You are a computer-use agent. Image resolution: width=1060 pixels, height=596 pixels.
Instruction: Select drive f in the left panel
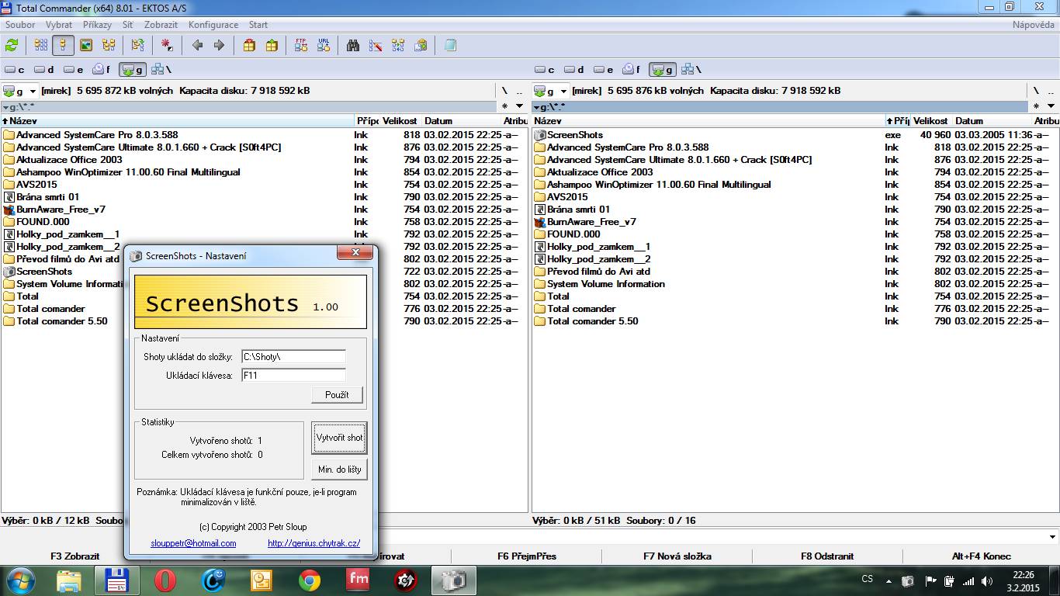click(102, 70)
